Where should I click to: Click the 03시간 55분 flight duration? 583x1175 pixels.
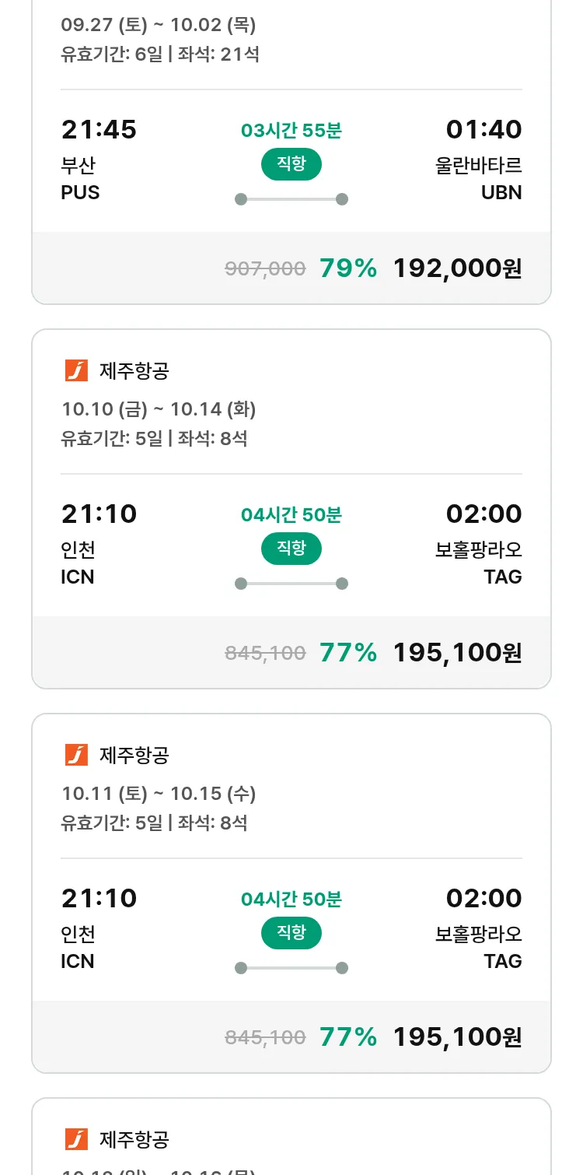pos(291,131)
